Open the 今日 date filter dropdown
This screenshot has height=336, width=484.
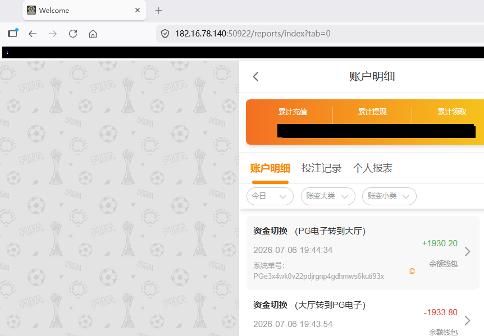point(270,196)
